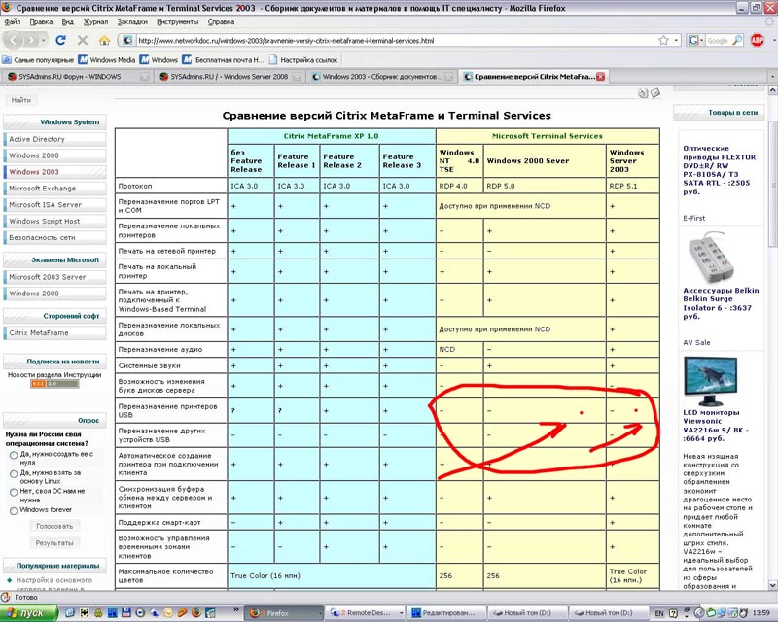This screenshot has height=622, width=778.
Task: Click the forward navigation arrow
Action: [32, 40]
